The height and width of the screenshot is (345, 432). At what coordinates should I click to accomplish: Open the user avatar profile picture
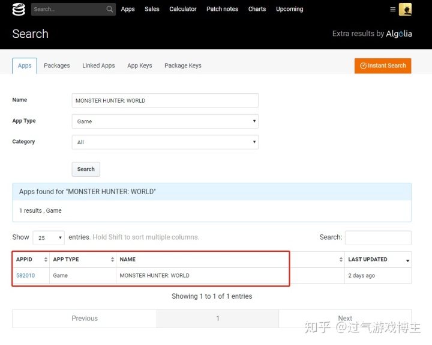tap(405, 10)
